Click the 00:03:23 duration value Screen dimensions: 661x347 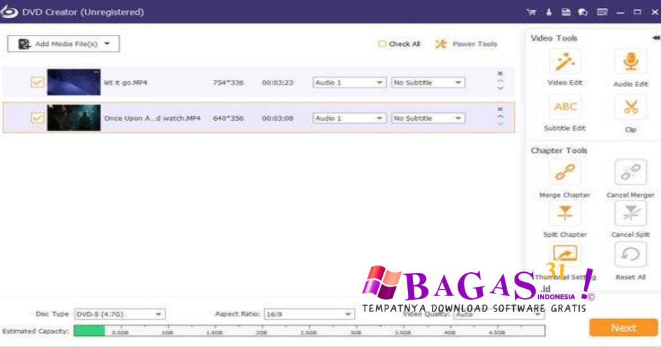[278, 83]
